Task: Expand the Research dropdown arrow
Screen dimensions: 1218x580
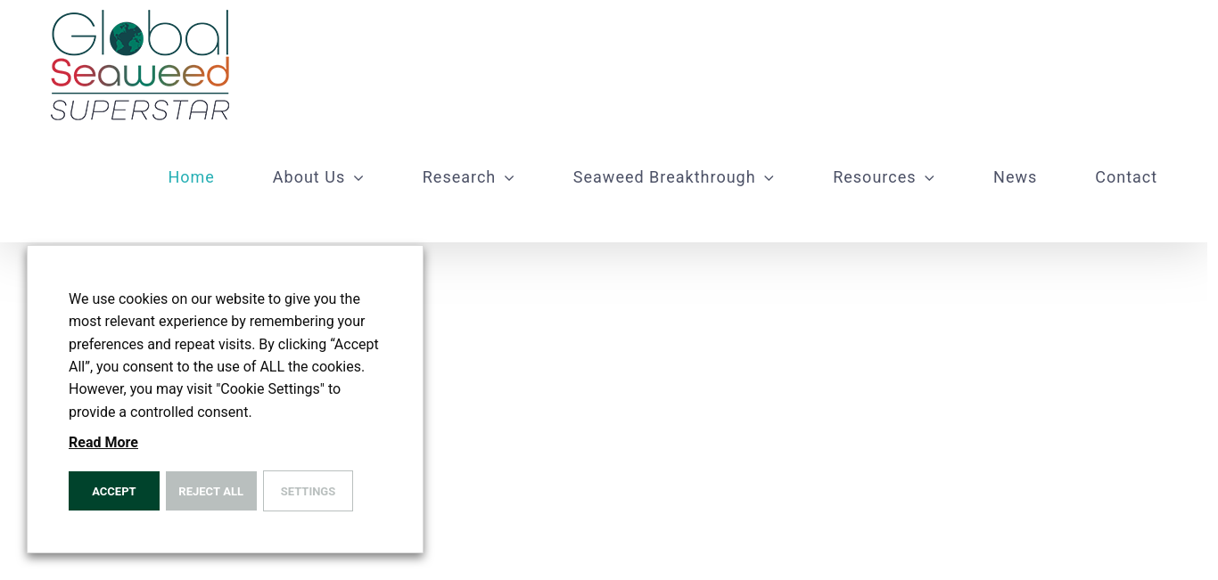Action: [509, 178]
